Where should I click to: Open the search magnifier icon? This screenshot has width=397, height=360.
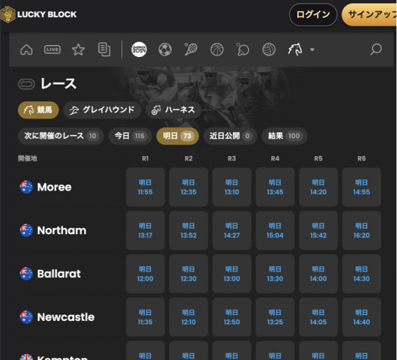(376, 50)
